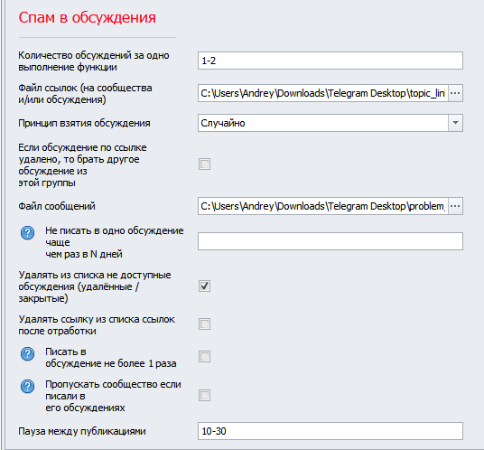The height and width of the screenshot is (450, 484).
Task: Uncheck 'Удалять из списка не доступные обсуждения'
Action: pyautogui.click(x=204, y=286)
